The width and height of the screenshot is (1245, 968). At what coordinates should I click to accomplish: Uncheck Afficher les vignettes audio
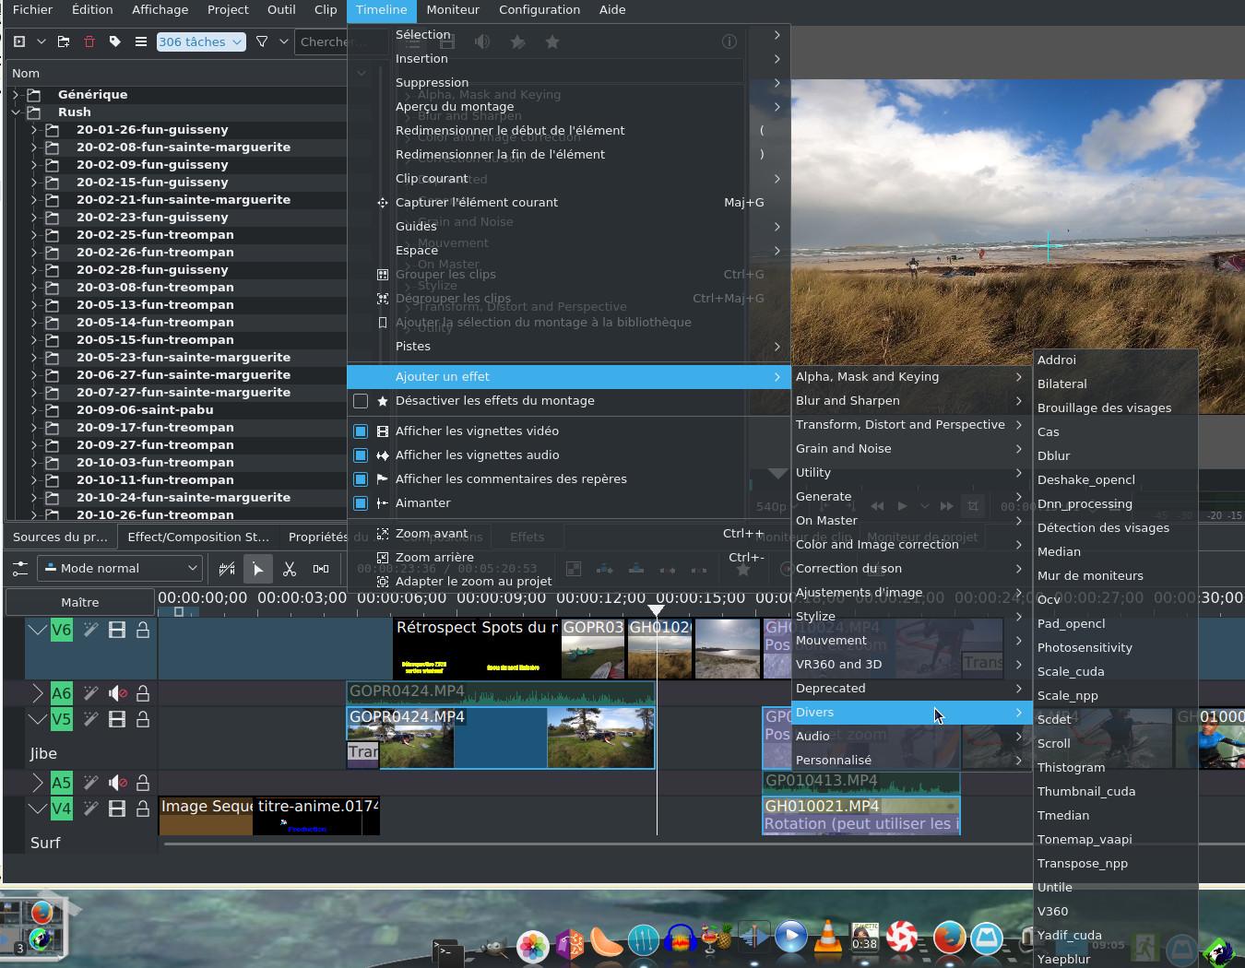pyautogui.click(x=361, y=455)
